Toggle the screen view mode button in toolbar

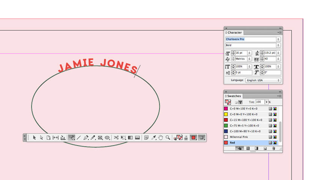(x=202, y=138)
